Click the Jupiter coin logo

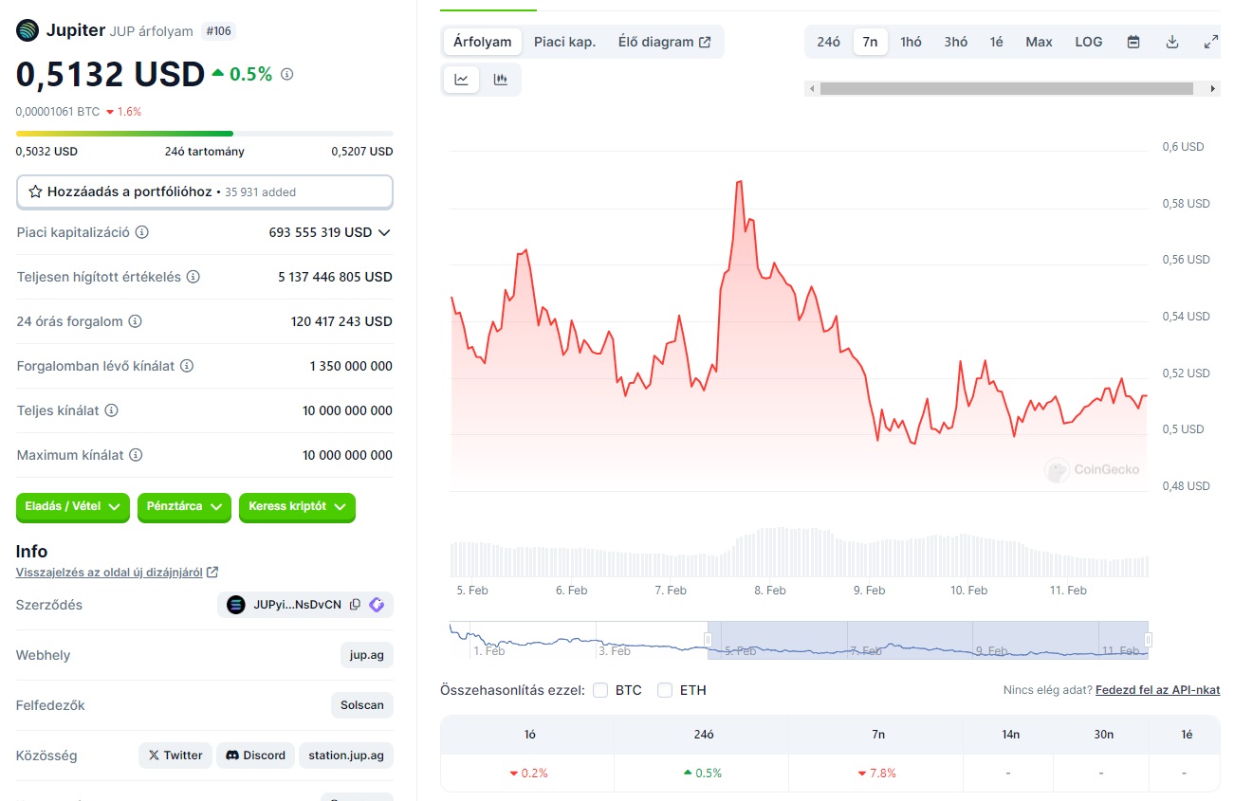28,30
